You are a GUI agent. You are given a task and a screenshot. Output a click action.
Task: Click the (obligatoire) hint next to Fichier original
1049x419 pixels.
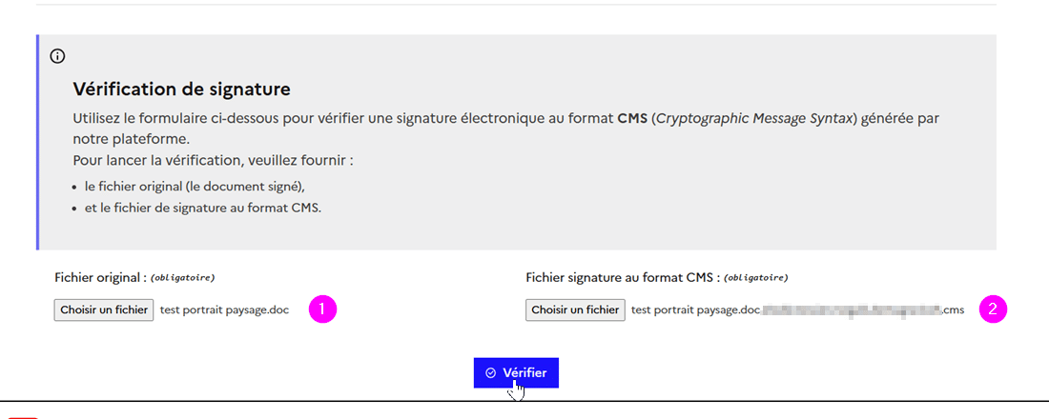click(x=183, y=278)
